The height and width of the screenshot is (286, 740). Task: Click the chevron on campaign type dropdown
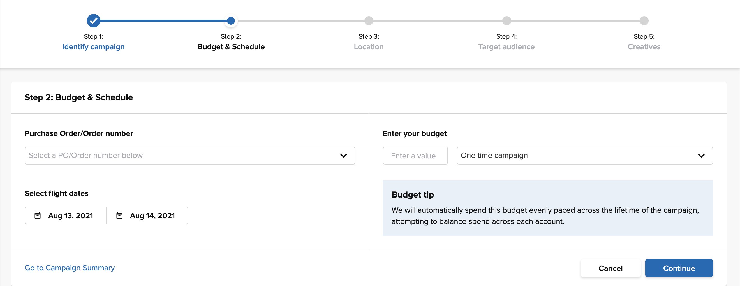click(701, 156)
